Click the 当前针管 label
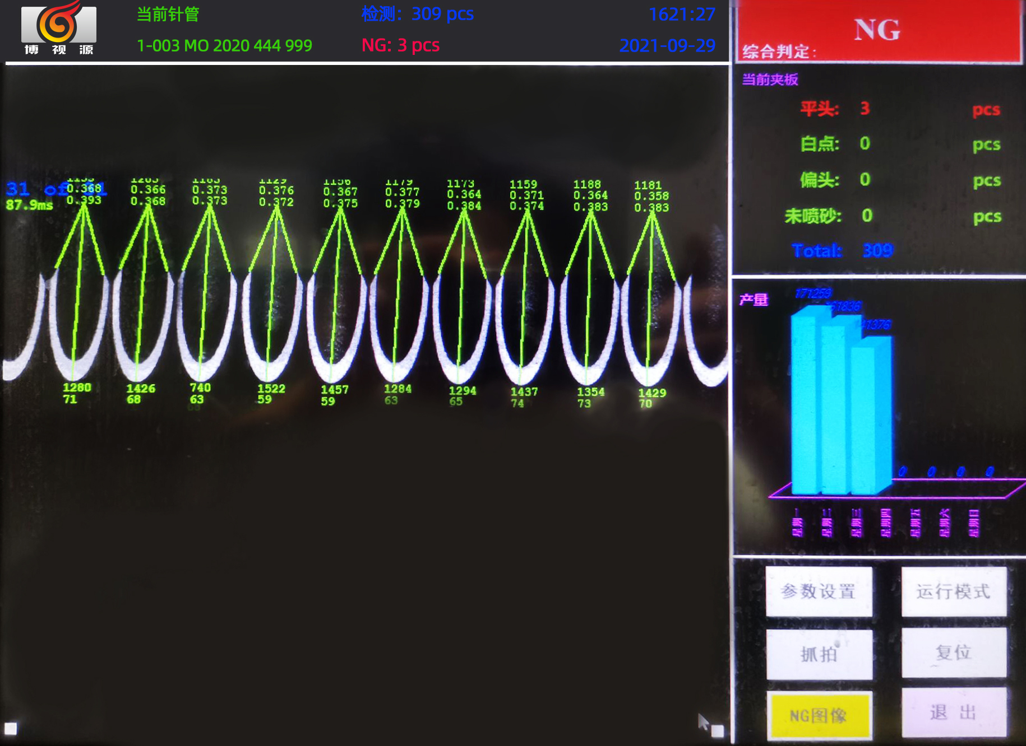Image resolution: width=1026 pixels, height=746 pixels. point(168,14)
